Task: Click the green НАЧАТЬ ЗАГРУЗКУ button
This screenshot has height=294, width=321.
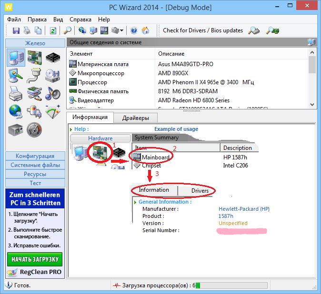Action: pos(35,259)
